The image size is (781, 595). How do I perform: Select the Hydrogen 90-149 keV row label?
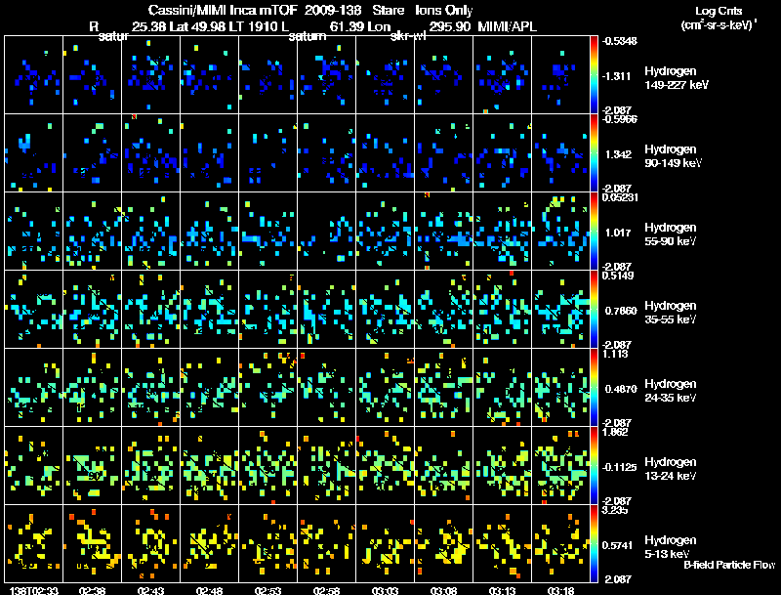coord(673,156)
